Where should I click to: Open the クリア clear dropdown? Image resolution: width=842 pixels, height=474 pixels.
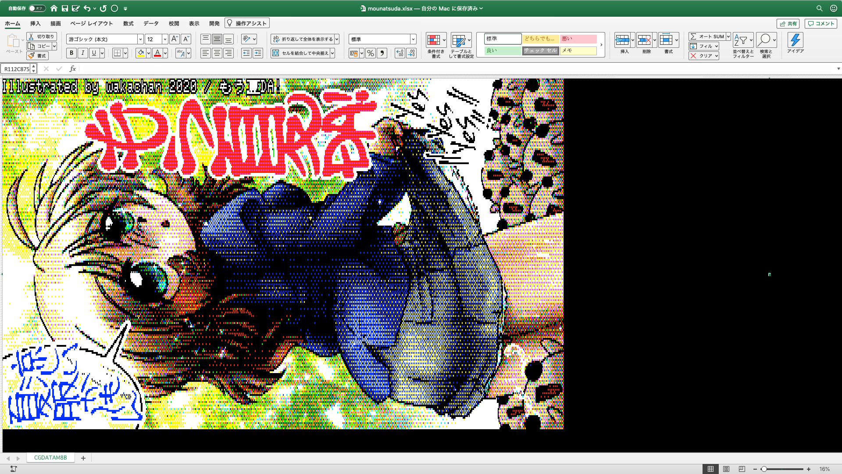(x=717, y=56)
